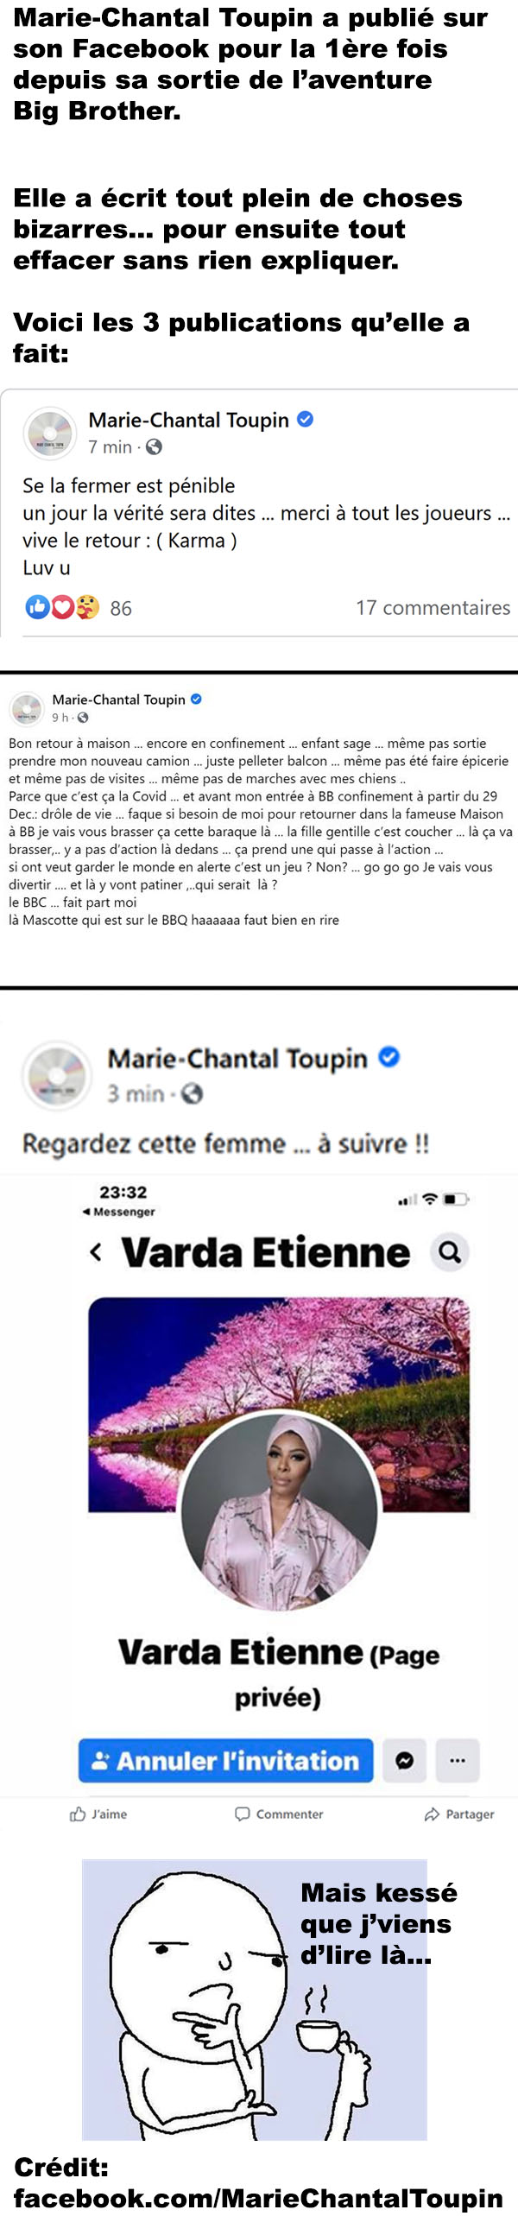The image size is (518, 2216).
Task: Click the verified badge on the 3 min post
Action: coord(389,1057)
